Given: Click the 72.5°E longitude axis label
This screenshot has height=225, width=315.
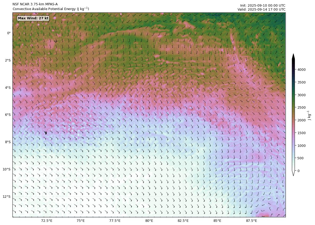Looking at the screenshot, I should (47, 221).
